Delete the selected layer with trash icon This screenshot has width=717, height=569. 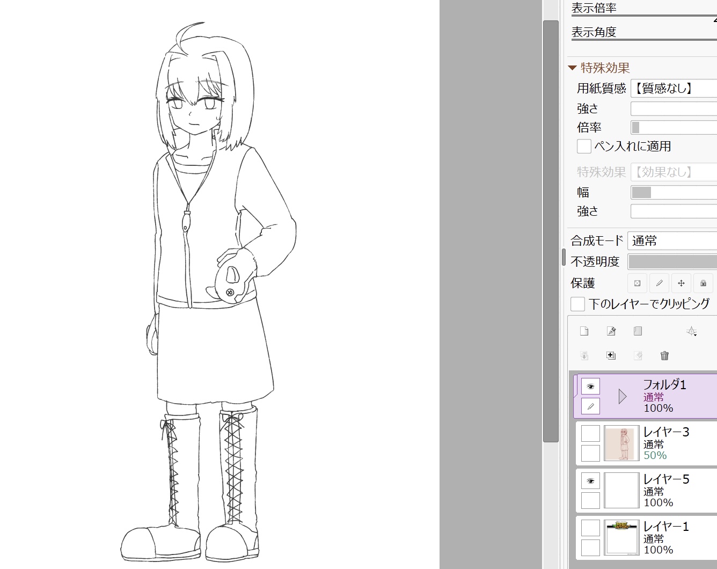pyautogui.click(x=664, y=355)
